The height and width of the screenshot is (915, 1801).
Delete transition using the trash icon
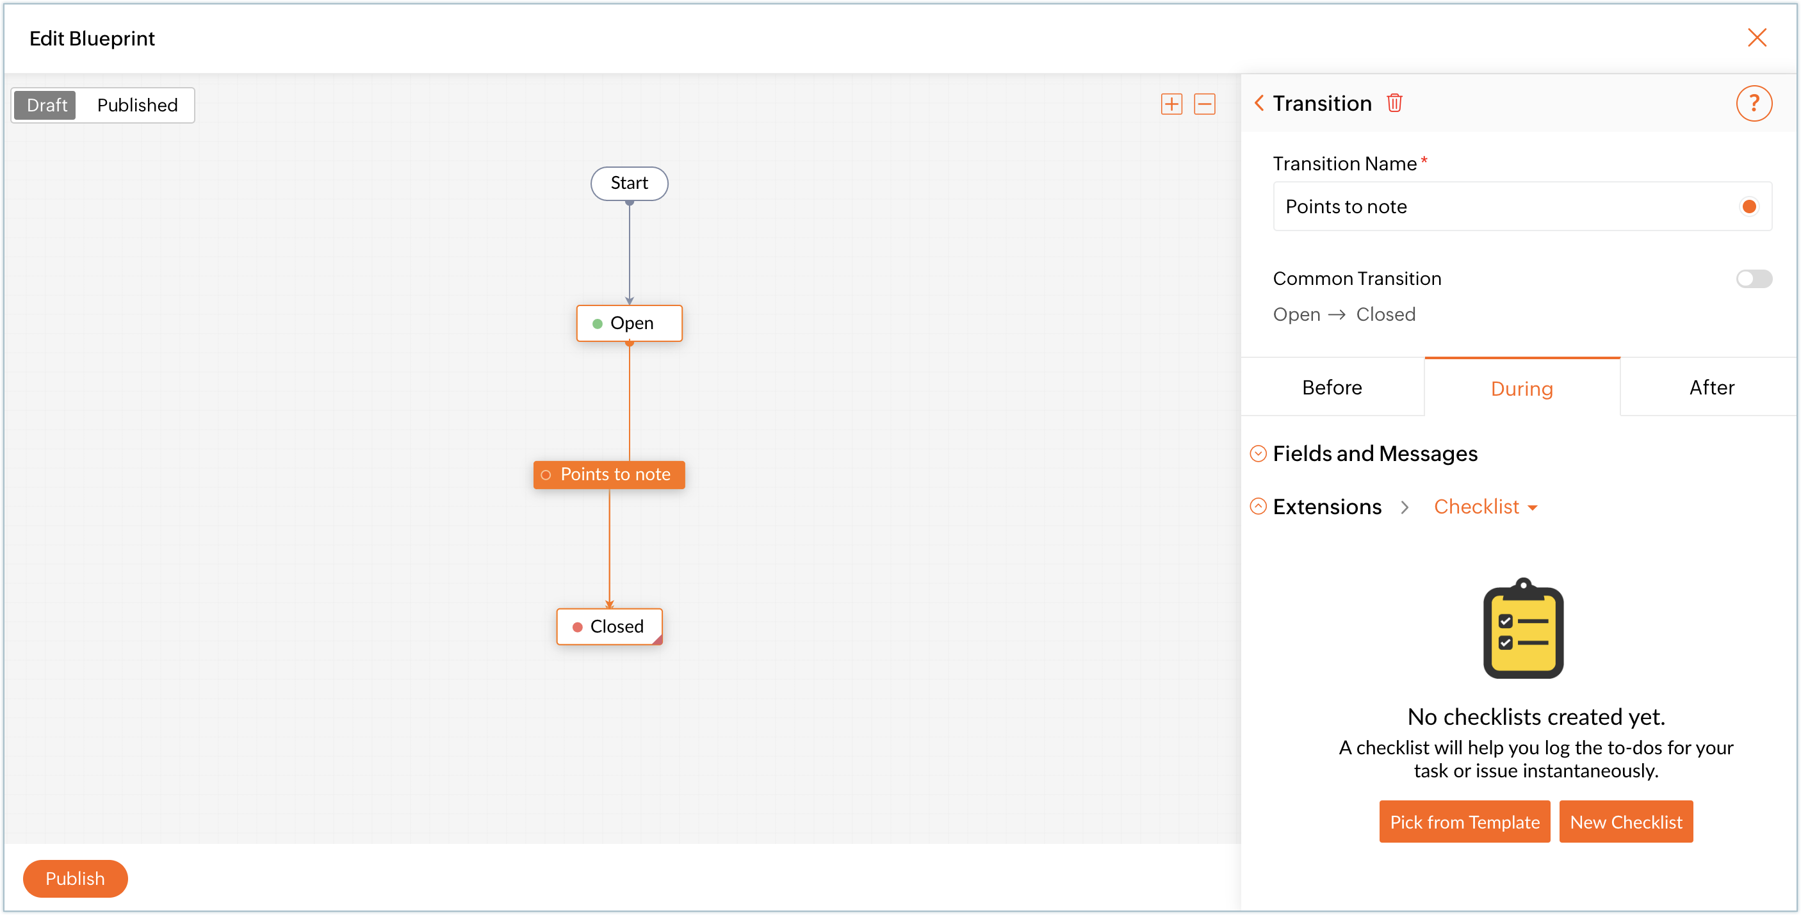[1394, 102]
